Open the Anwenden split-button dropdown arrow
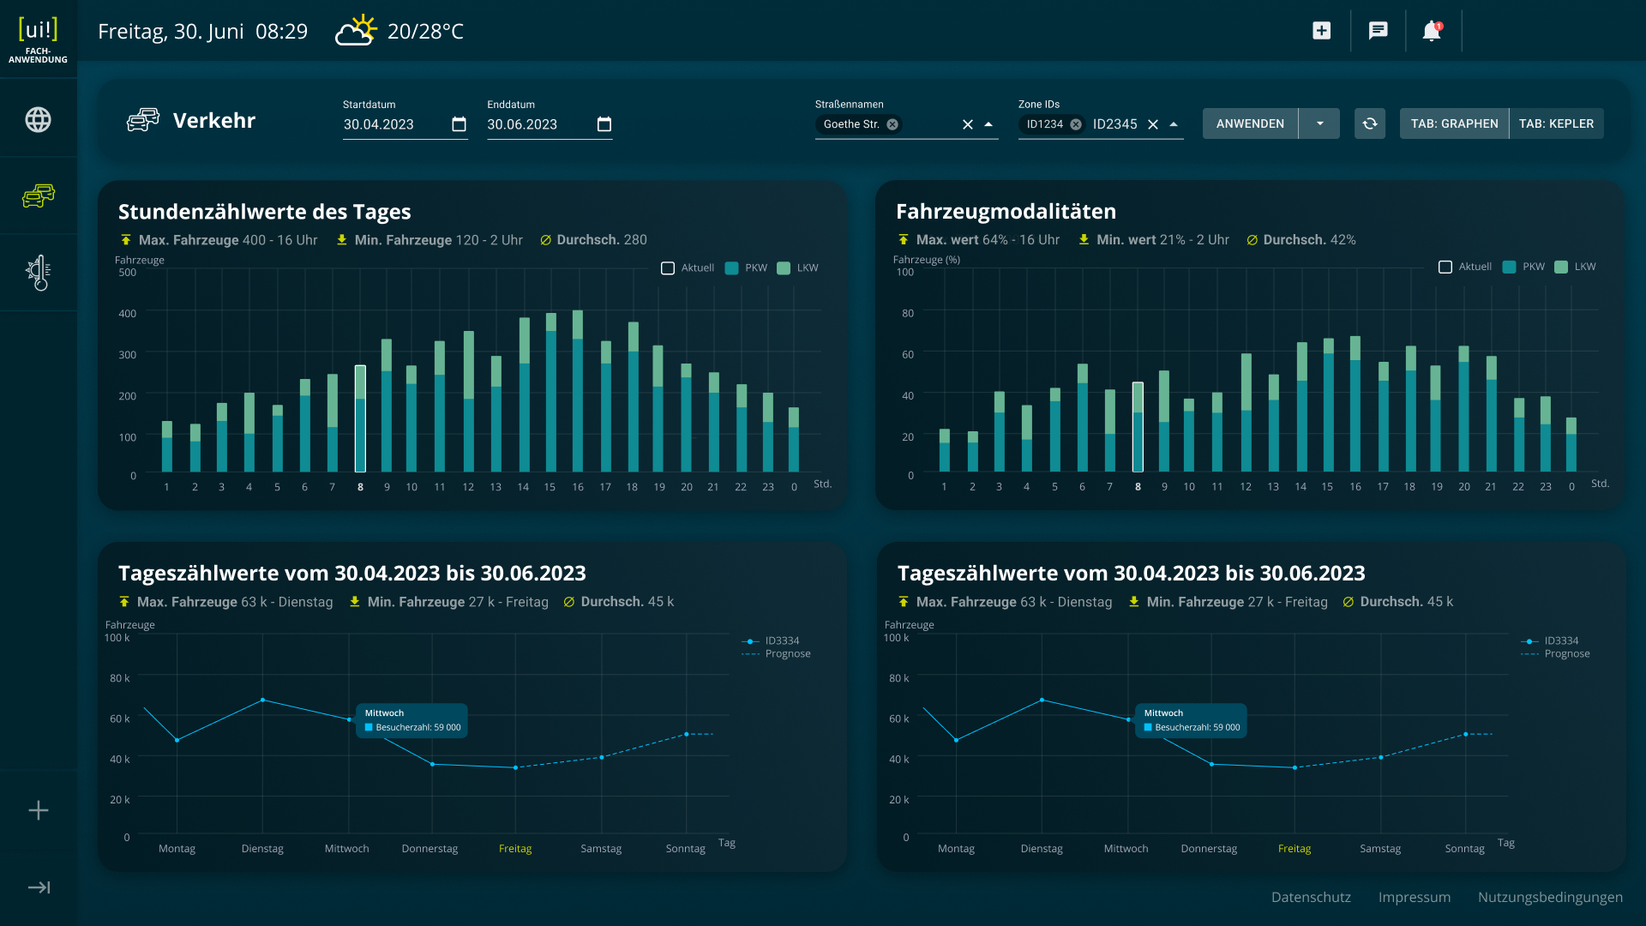 tap(1319, 123)
